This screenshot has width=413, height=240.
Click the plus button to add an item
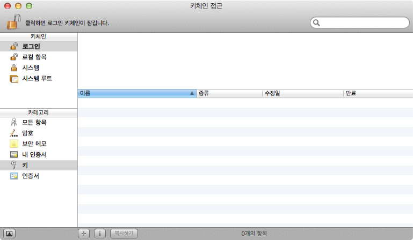pyautogui.click(x=84, y=234)
